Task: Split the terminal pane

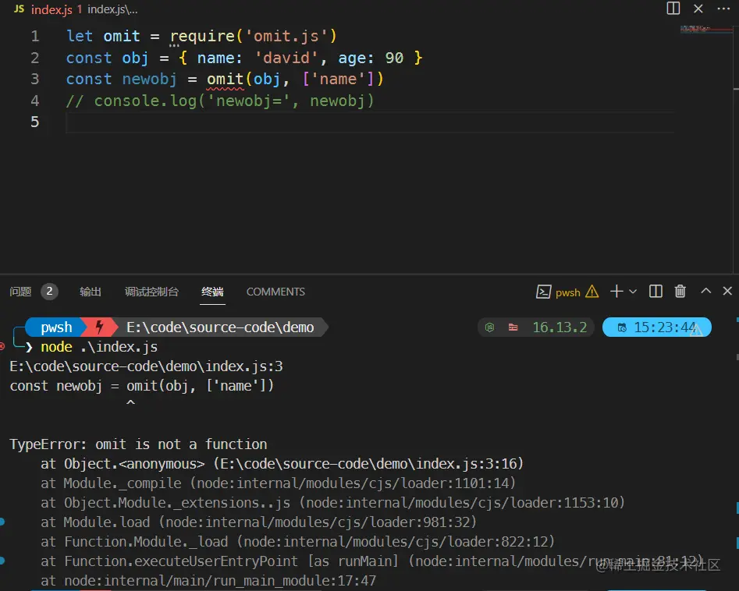Action: pos(656,292)
